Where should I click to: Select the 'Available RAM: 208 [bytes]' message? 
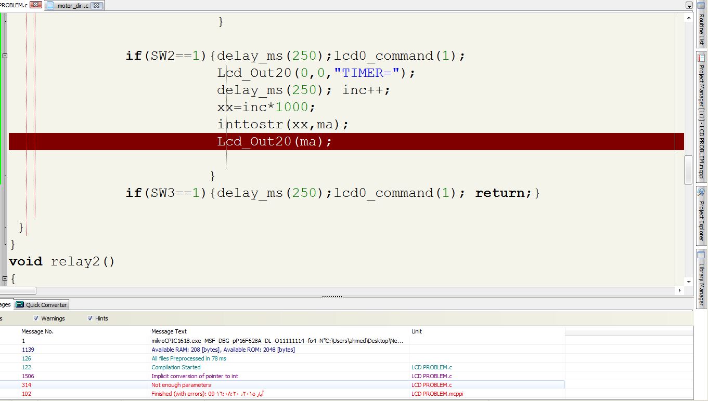223,350
